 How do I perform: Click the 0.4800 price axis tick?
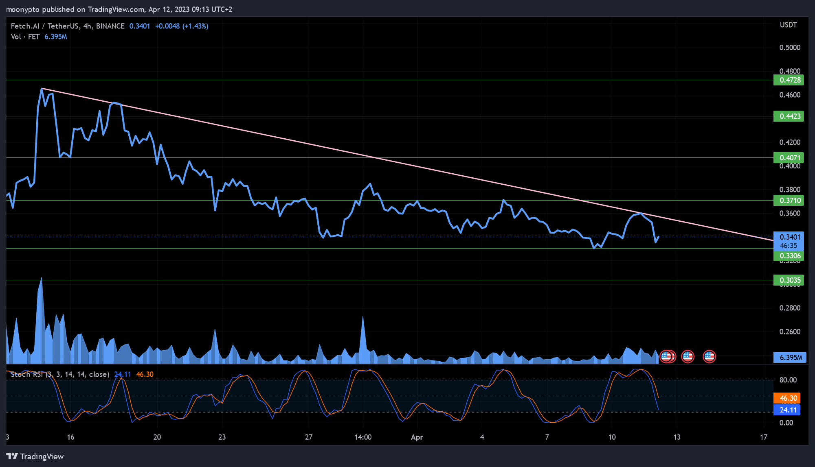[790, 71]
